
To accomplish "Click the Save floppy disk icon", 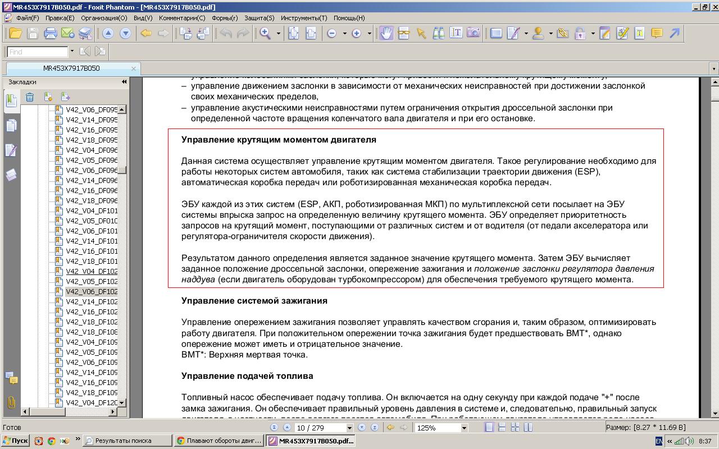I will [x=33, y=34].
